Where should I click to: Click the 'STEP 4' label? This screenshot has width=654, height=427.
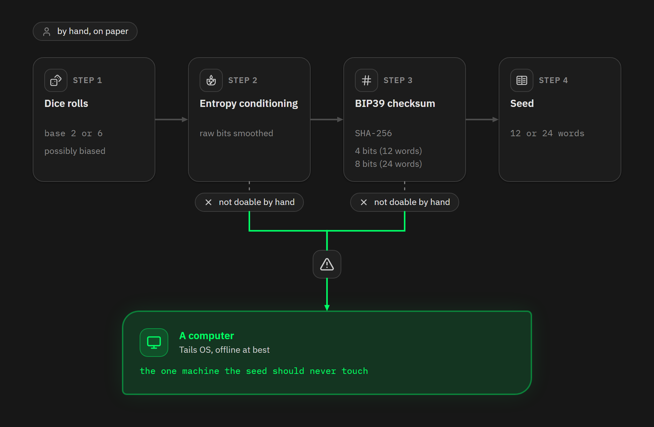pos(554,80)
